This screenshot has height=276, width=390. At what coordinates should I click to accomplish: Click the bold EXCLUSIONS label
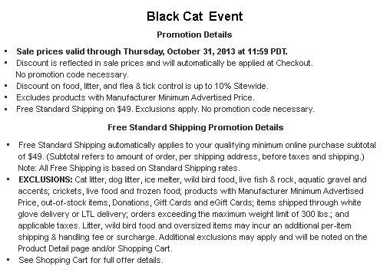tap(45, 179)
